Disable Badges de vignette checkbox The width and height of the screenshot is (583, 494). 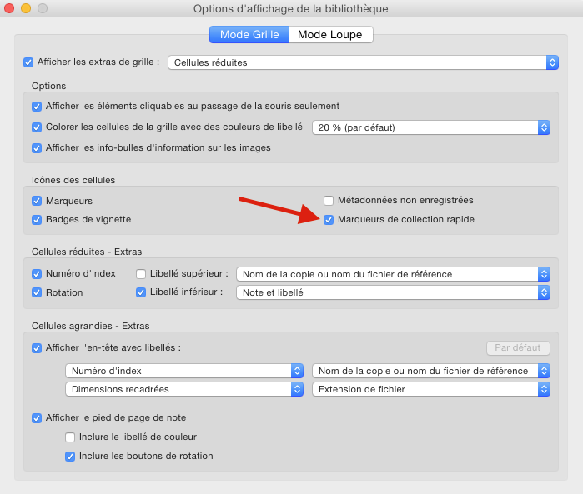point(37,220)
